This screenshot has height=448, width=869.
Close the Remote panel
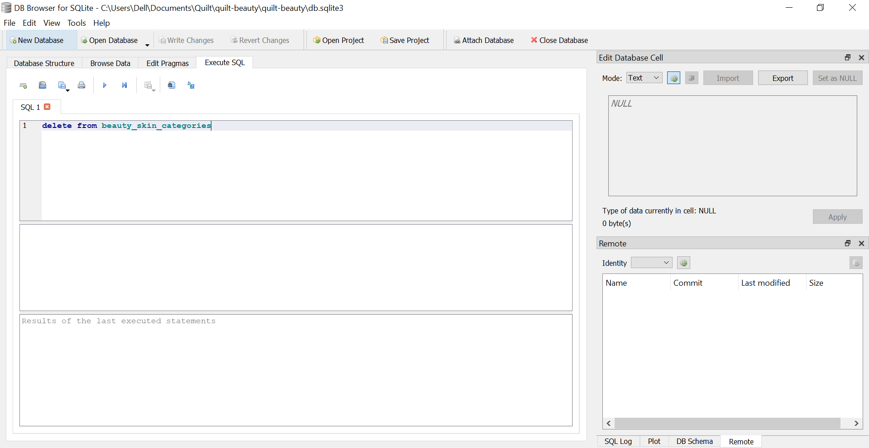tap(861, 243)
